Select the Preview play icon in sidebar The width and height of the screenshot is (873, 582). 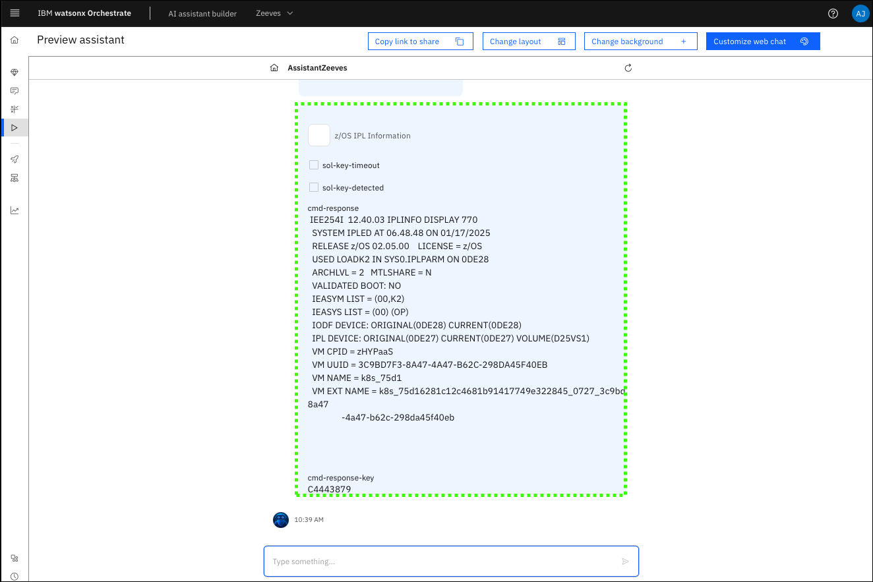click(x=15, y=127)
